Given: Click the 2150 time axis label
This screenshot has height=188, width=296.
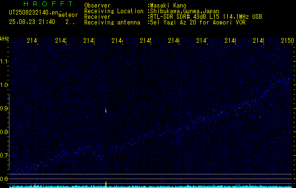Looking at the screenshot, I should (288, 40).
